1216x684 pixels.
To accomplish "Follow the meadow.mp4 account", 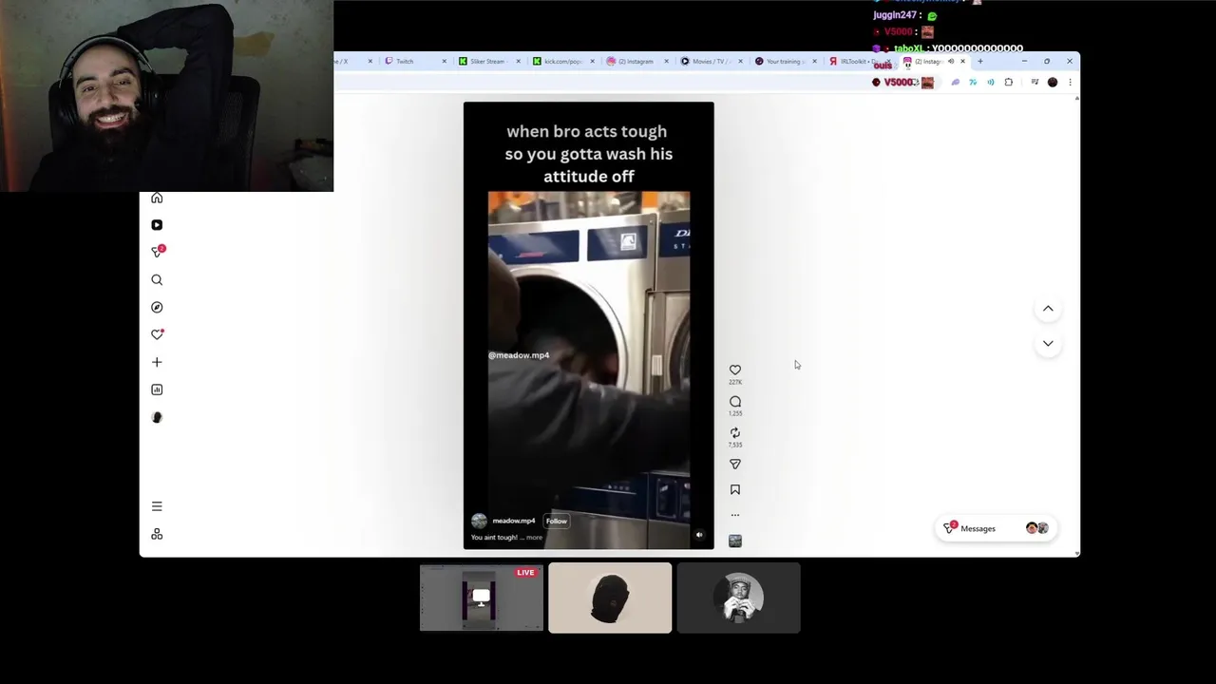I will (557, 521).
